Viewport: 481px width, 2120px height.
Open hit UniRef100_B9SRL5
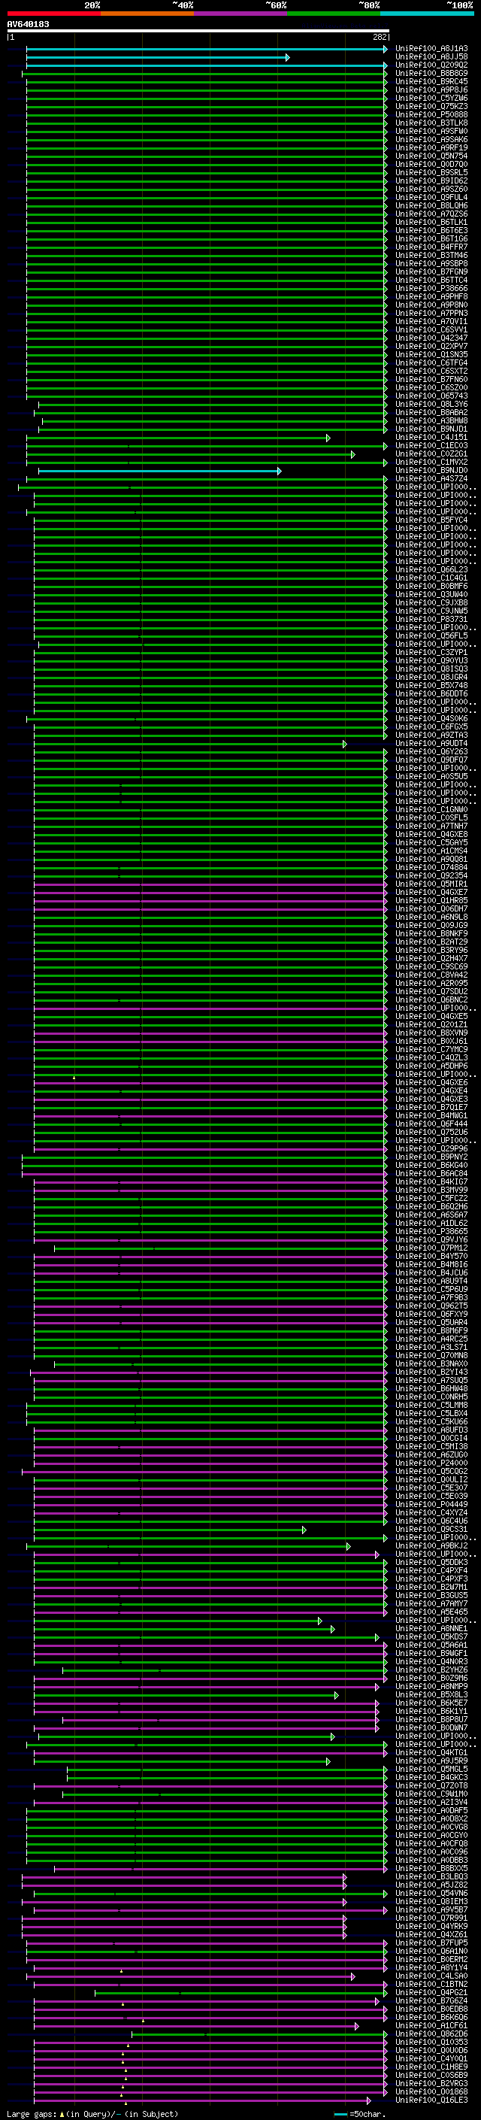[x=431, y=173]
